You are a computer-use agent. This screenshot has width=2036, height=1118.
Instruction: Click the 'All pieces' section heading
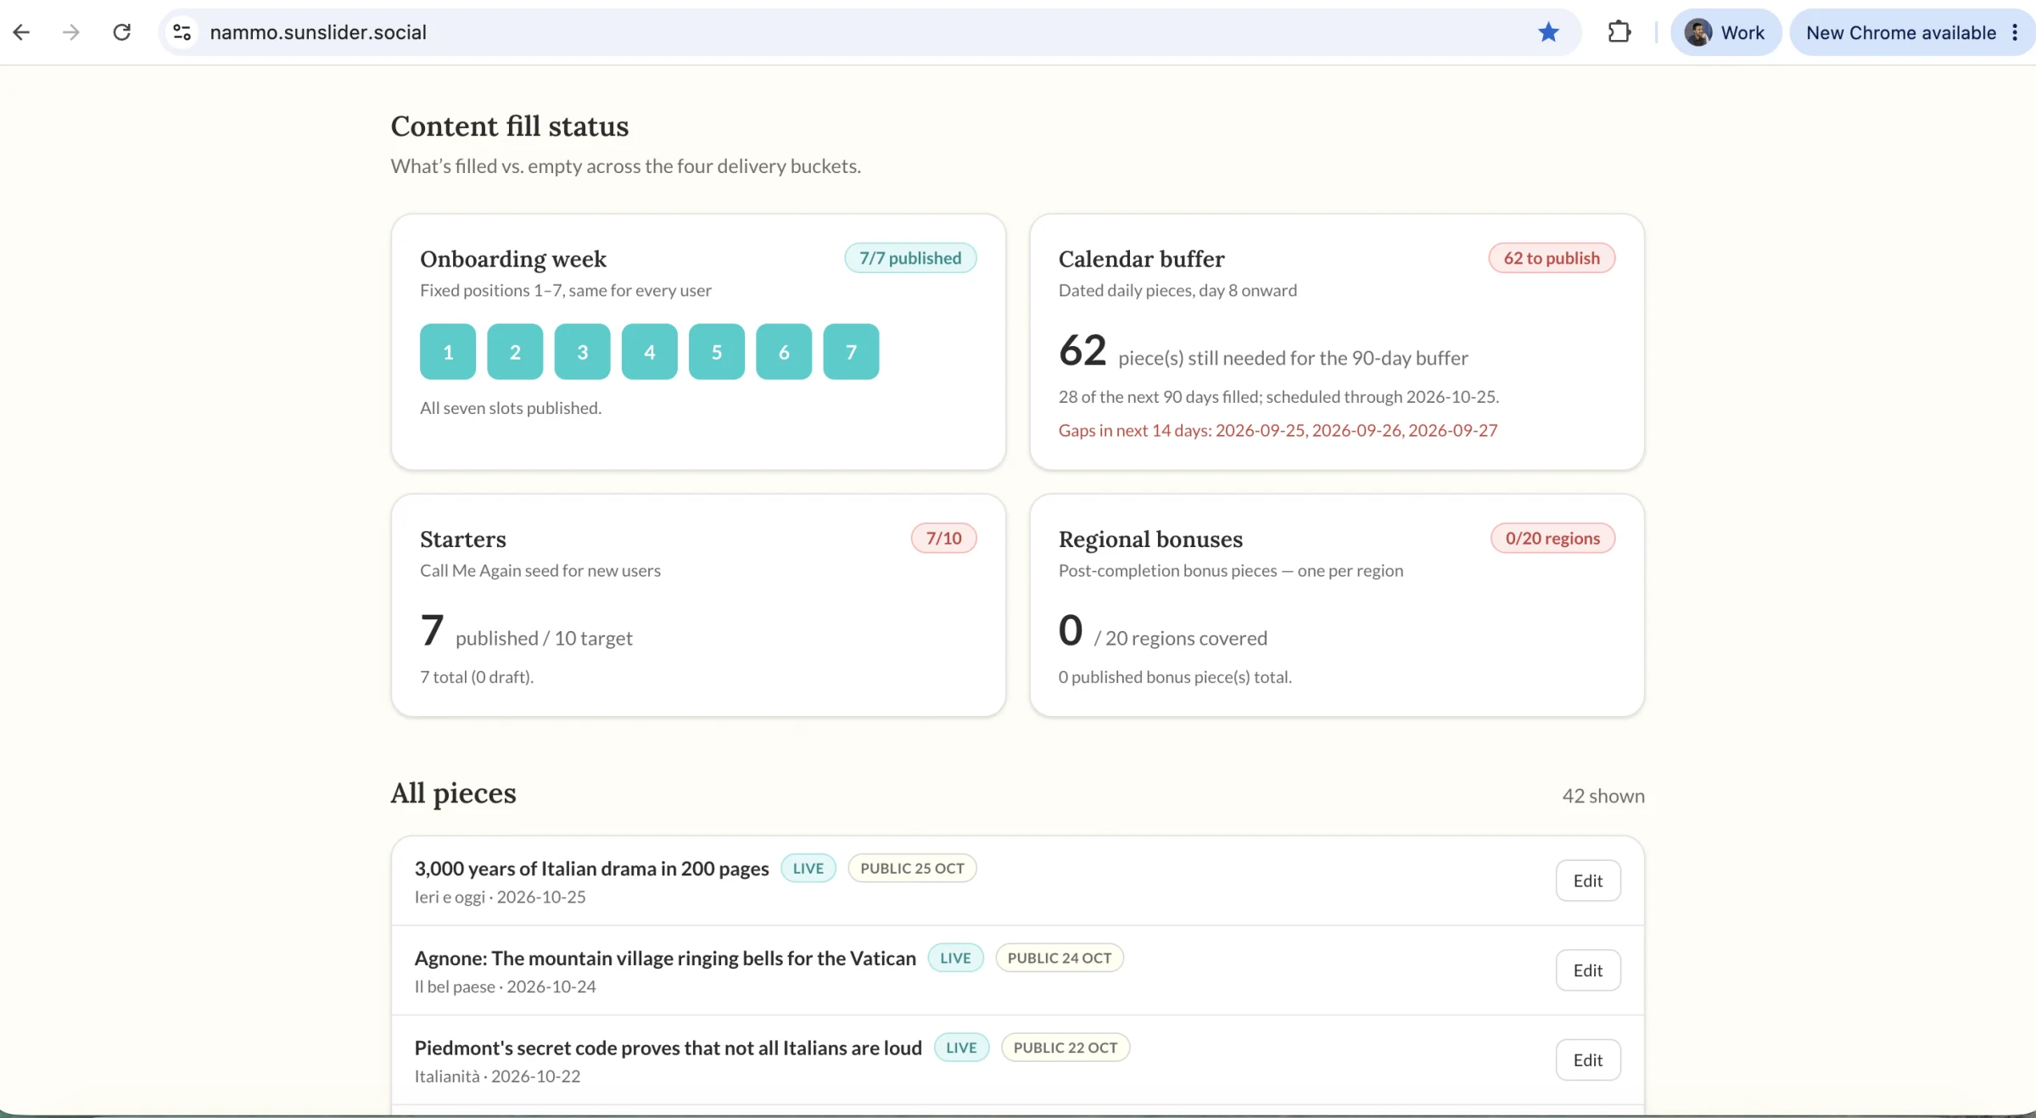click(453, 793)
